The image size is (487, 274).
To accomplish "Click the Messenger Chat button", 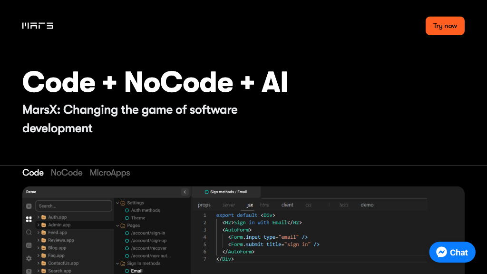I will point(452,253).
